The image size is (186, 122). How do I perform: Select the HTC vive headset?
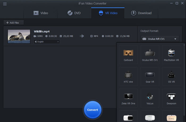128,77
